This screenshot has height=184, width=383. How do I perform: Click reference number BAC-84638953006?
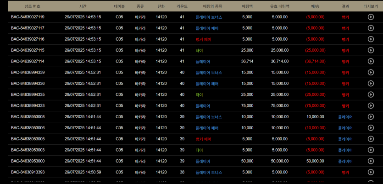28,128
